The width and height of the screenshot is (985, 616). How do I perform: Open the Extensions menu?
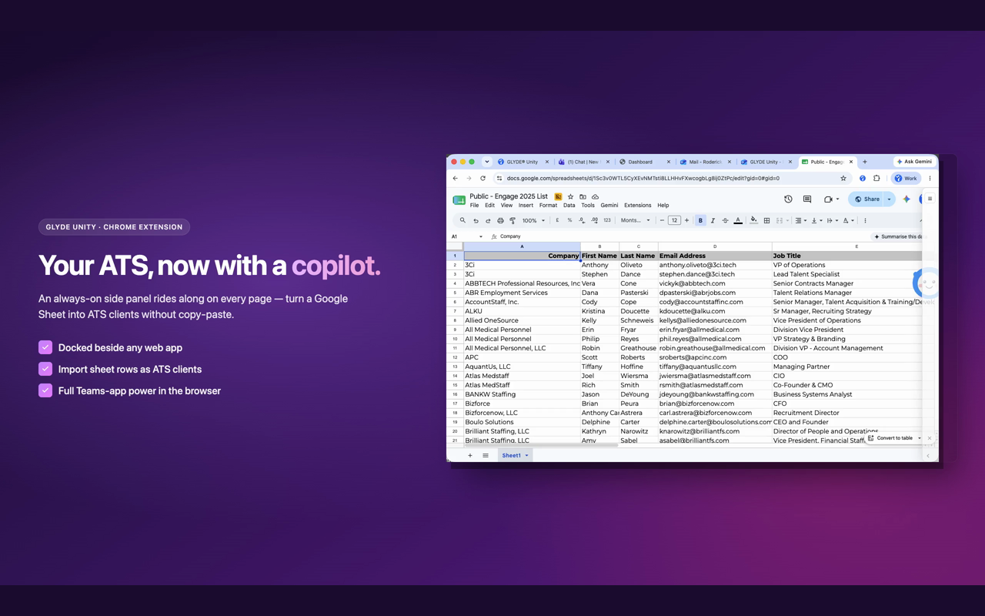[637, 206]
